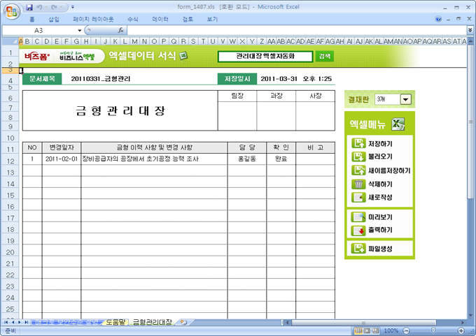
Task: Open the 페이지 레이아웃 ribbon tab
Action: point(93,20)
